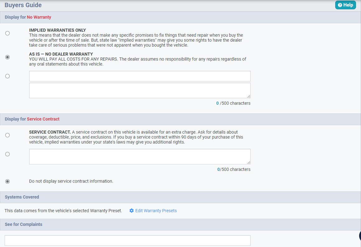The width and height of the screenshot is (361, 247).
Task: Click inside the custom service contract textarea
Action: pyautogui.click(x=140, y=157)
